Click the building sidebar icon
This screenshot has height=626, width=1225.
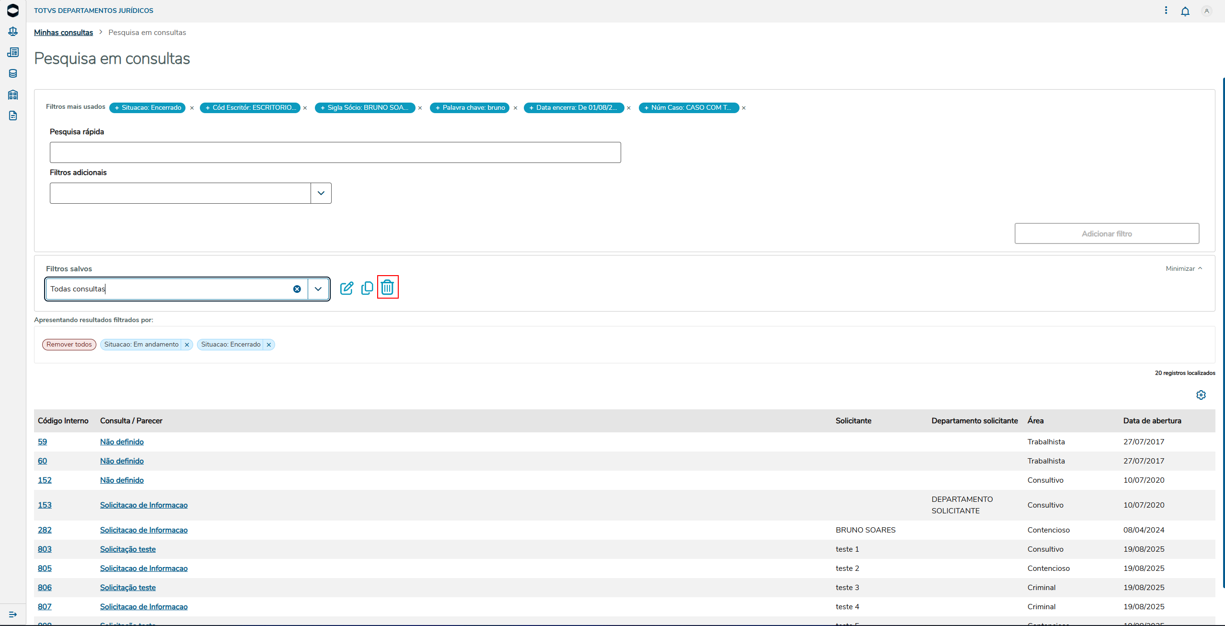pos(13,94)
